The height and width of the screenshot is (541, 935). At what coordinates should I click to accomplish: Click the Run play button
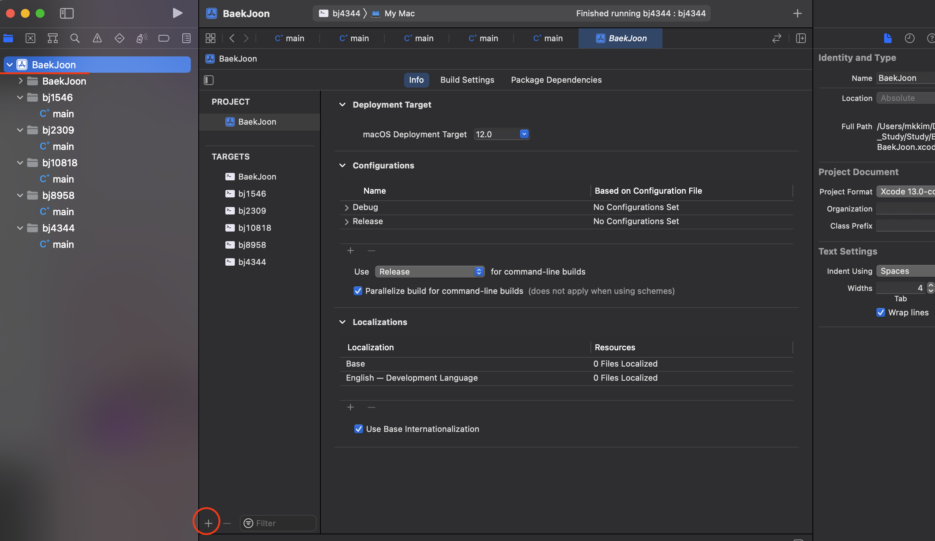177,13
